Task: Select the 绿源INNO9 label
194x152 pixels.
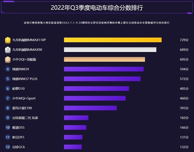Action: (x=21, y=69)
